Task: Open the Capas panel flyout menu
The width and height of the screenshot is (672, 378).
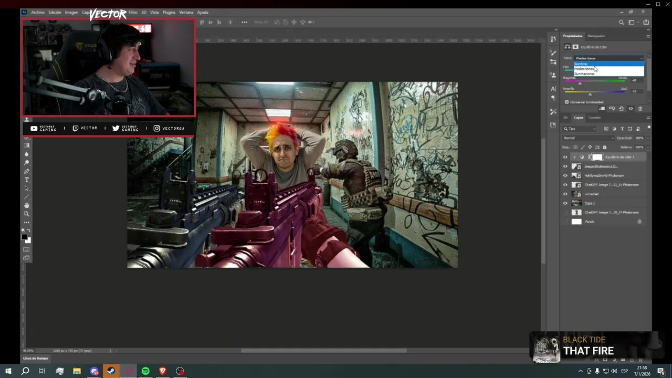Action: click(x=648, y=118)
